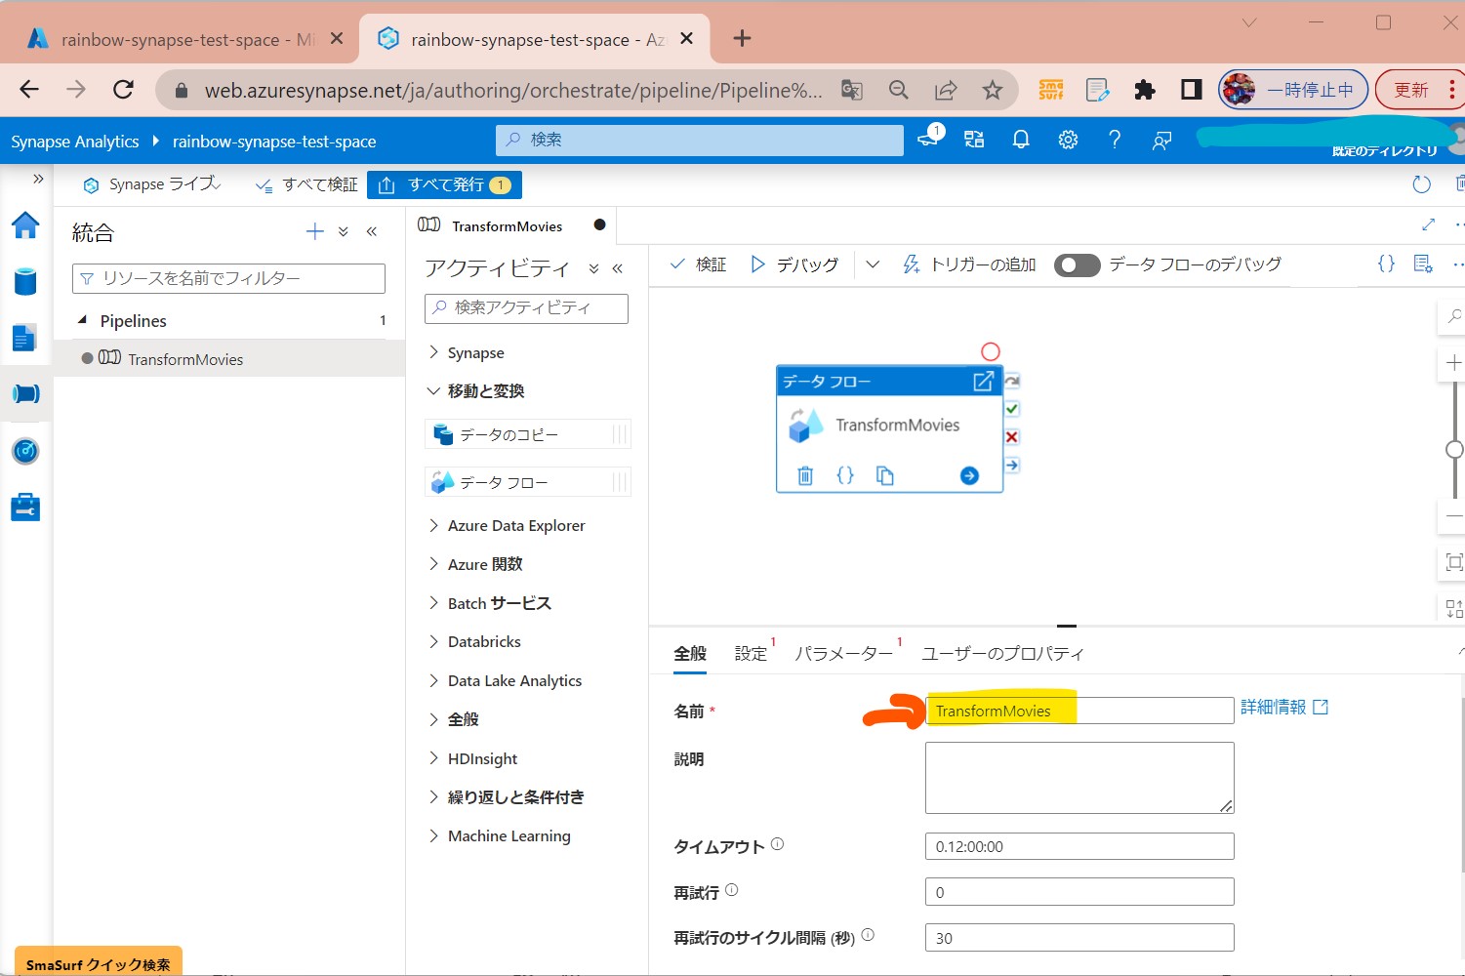The height and width of the screenshot is (976, 1465).
Task: Add new resource with plus icon
Action: 314,231
